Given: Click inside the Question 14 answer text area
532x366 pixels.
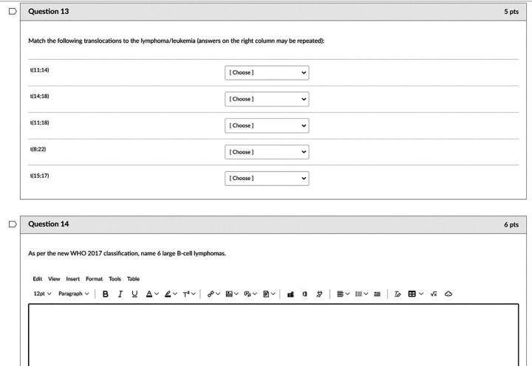Looking at the screenshot, I should coord(273,335).
